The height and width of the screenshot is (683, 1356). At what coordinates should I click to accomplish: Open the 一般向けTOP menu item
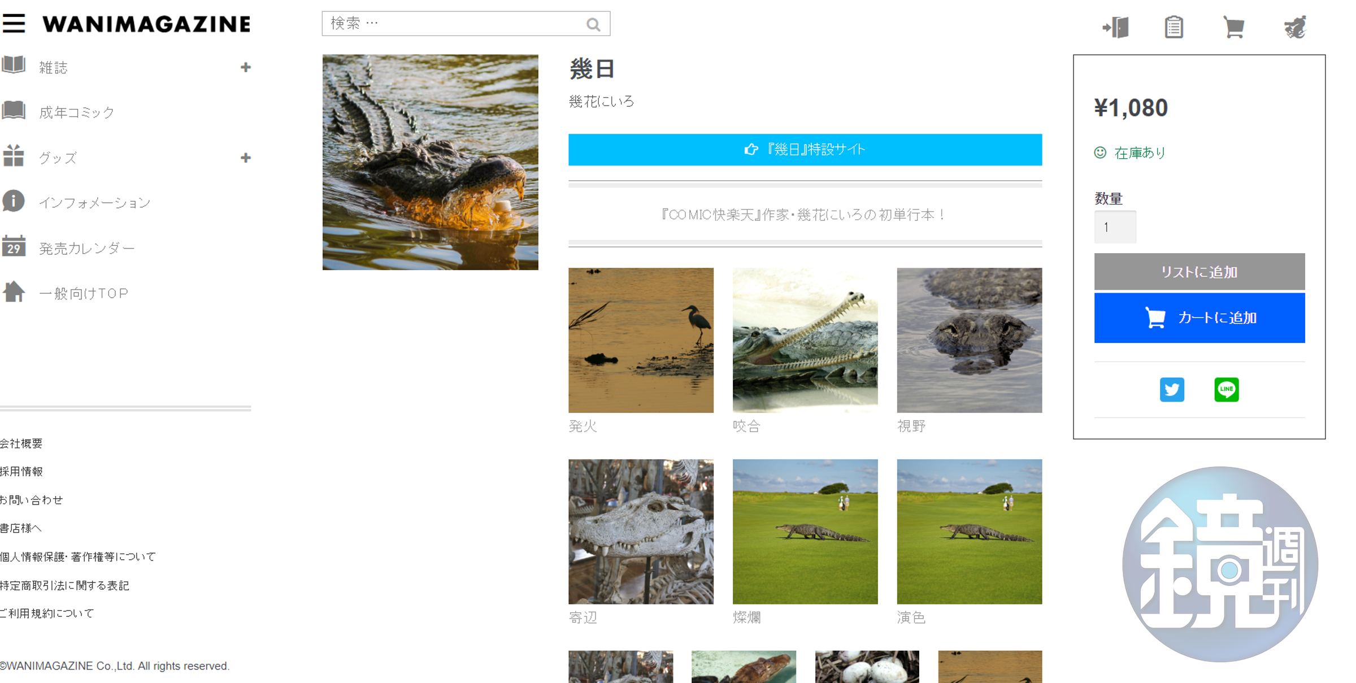(84, 293)
